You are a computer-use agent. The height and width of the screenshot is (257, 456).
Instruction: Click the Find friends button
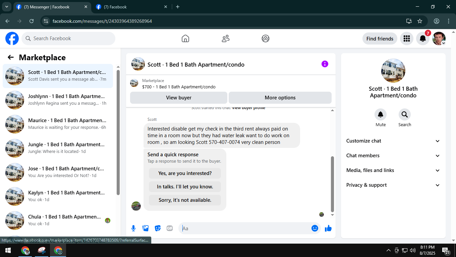pos(380,39)
